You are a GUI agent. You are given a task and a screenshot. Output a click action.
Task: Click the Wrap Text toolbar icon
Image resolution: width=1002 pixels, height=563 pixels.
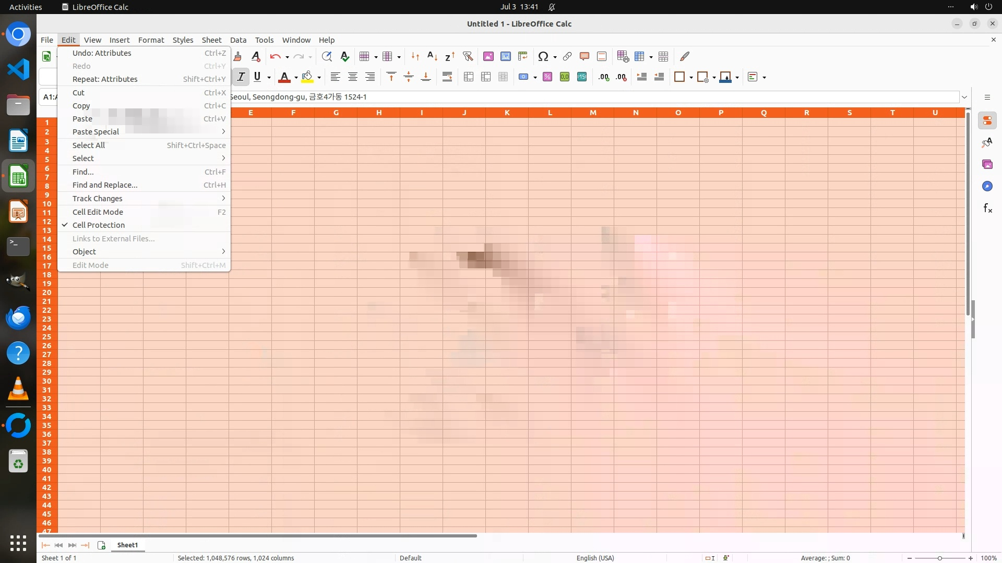(x=447, y=77)
